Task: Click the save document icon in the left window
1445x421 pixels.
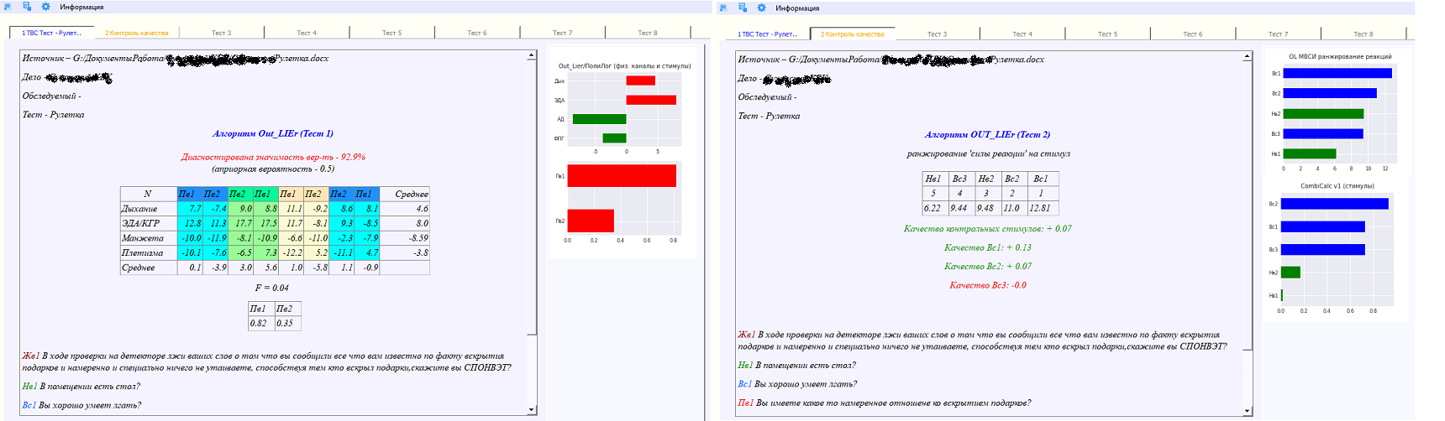Action: click(x=27, y=7)
